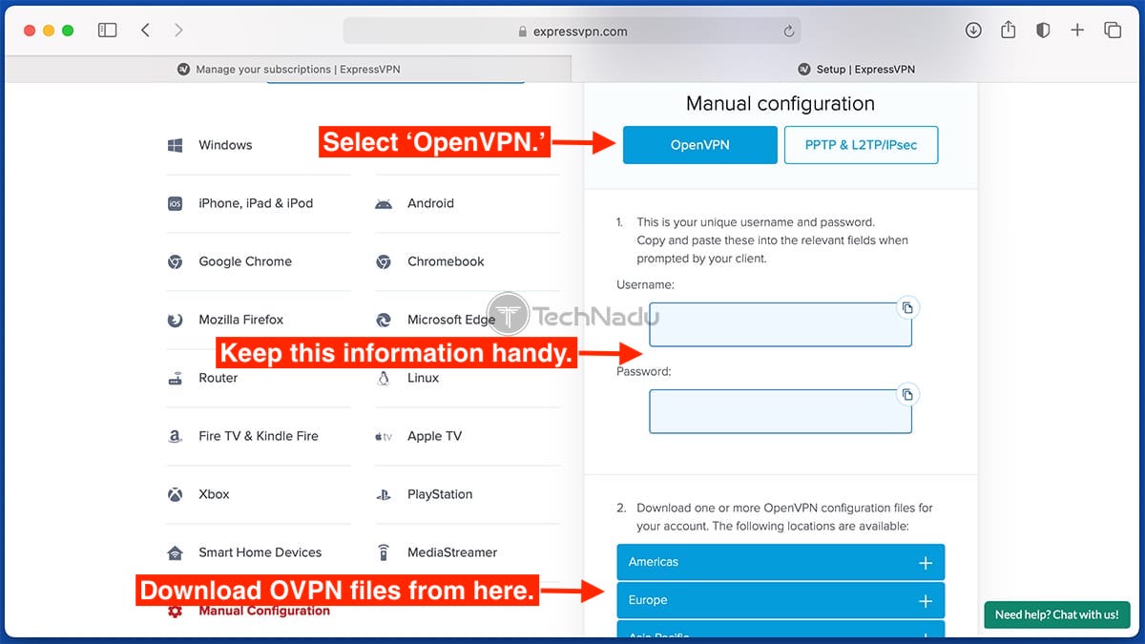Open the 'Need help? Chat with us!' button
Viewport: 1145px width, 644px height.
coord(1056,614)
